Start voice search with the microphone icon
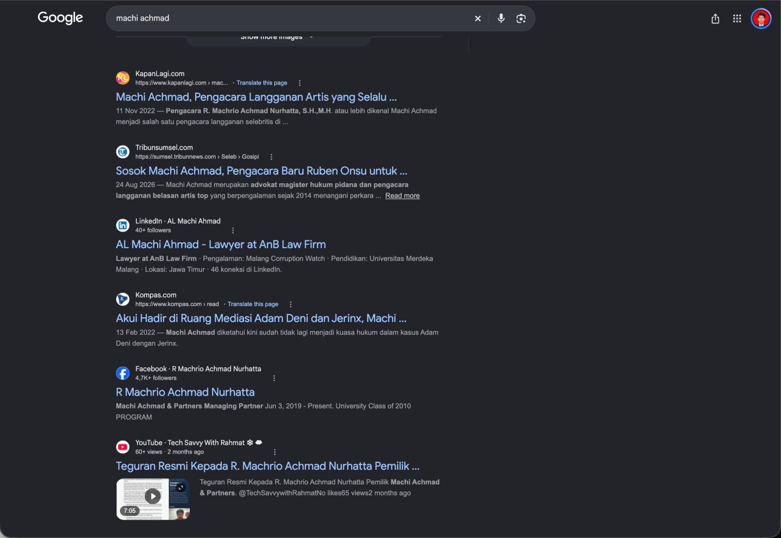 (x=501, y=19)
